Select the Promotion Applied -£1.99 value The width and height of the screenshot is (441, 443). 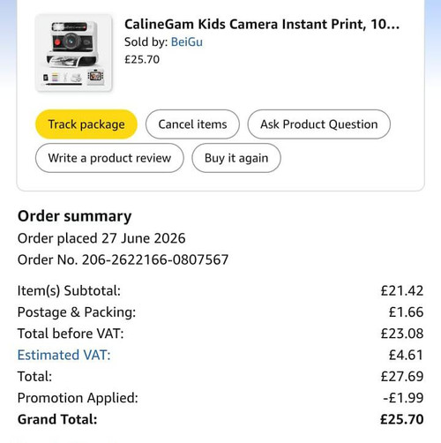click(x=403, y=398)
